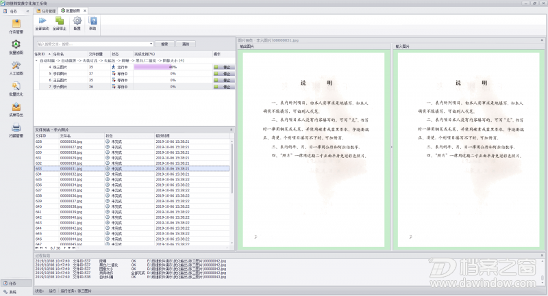The height and width of the screenshot is (296, 548).
Task: Click waiting status icon of task 6
Action: [113, 80]
